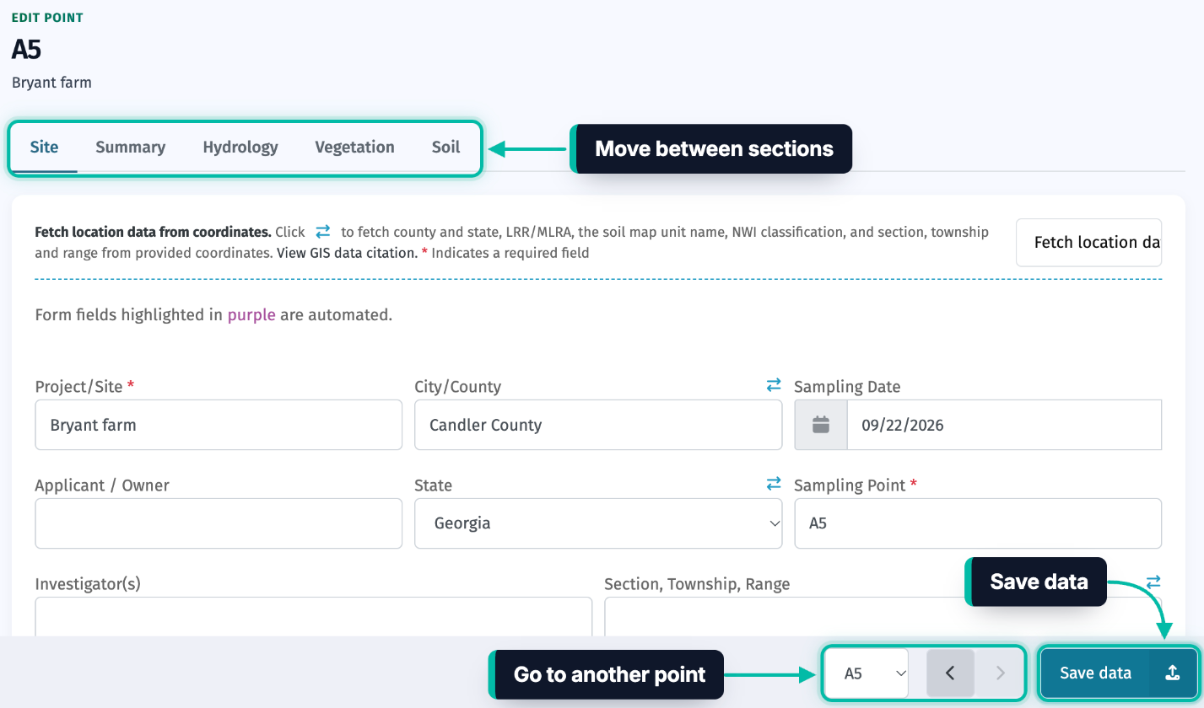Click the empty Applicant / Owner field
The image size is (1204, 708).
click(x=219, y=523)
